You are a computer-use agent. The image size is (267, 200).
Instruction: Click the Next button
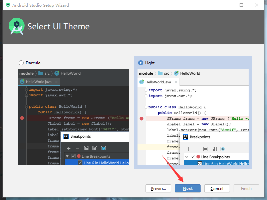(x=188, y=188)
